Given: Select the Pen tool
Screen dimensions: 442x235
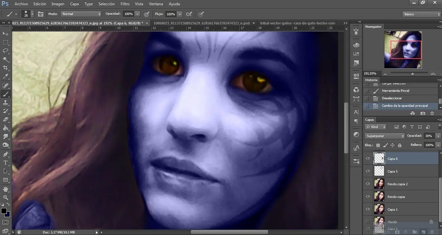Looking at the screenshot, I should [6, 154].
